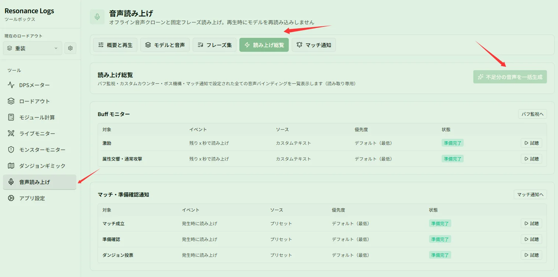Screen dimensions: 558x277
Task: Click the マッチ・準備確認通知 section heading
Action: coord(123,195)
